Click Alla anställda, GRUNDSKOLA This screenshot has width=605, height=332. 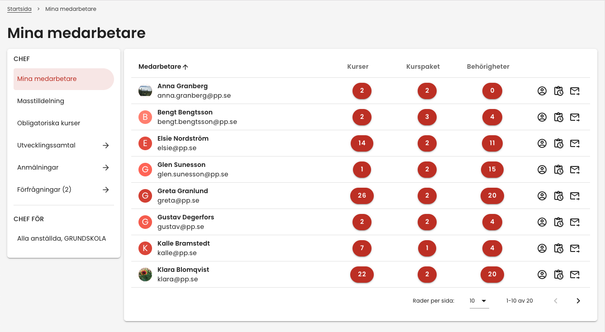click(x=62, y=238)
